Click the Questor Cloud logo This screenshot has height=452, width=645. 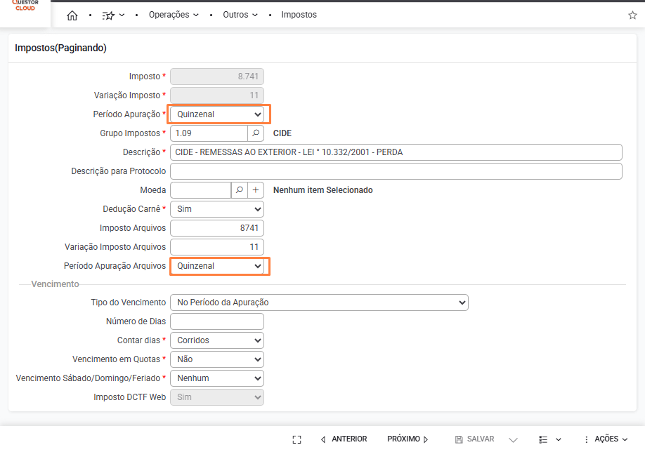[25, 7]
